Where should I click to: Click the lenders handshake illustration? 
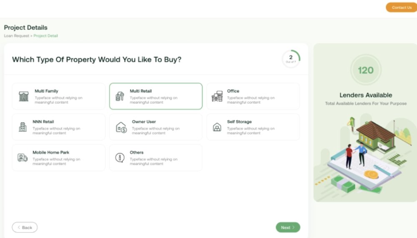click(x=366, y=153)
